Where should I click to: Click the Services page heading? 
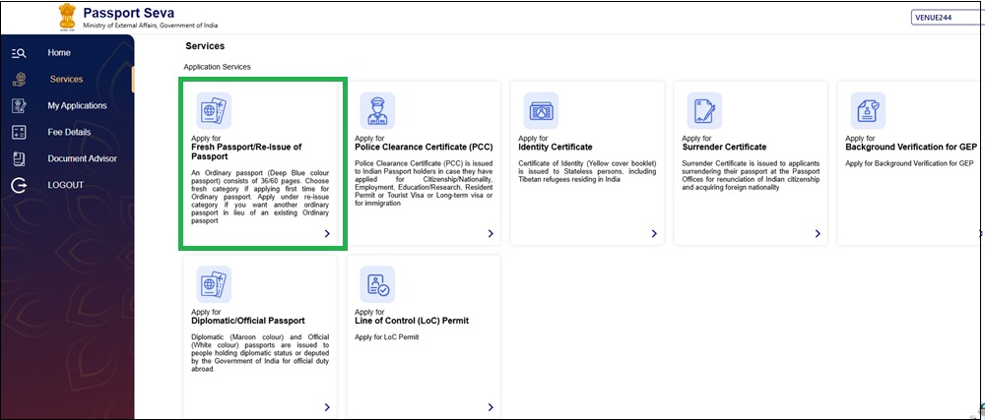click(x=205, y=46)
